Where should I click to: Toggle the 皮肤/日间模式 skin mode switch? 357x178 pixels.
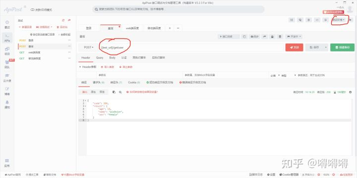[41, 10]
